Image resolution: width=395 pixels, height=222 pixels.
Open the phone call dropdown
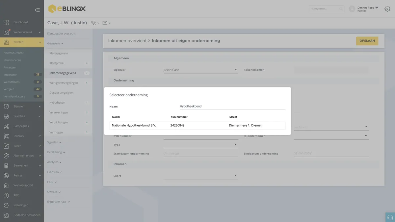click(x=95, y=23)
